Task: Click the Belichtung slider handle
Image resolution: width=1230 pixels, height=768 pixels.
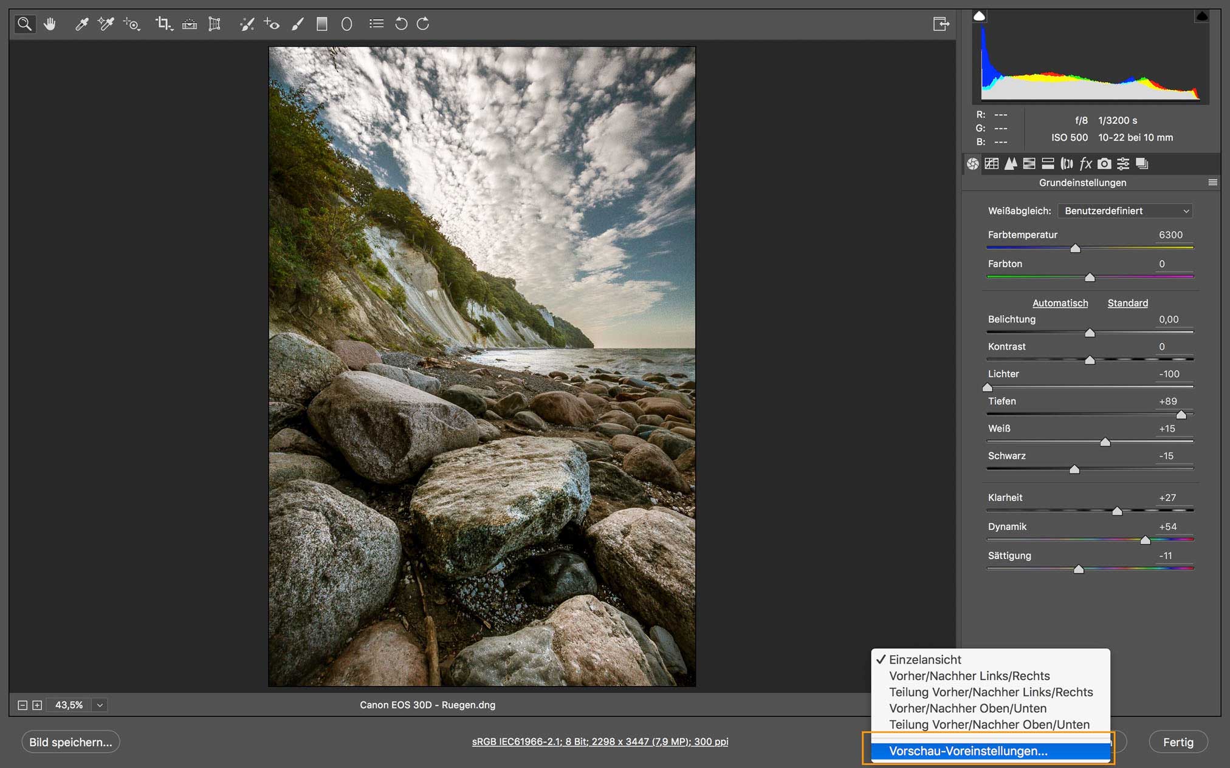Action: pos(1090,333)
